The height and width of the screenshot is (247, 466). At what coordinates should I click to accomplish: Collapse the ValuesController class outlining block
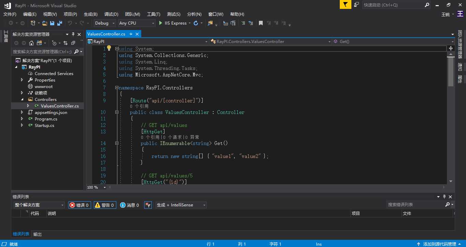tap(117, 112)
